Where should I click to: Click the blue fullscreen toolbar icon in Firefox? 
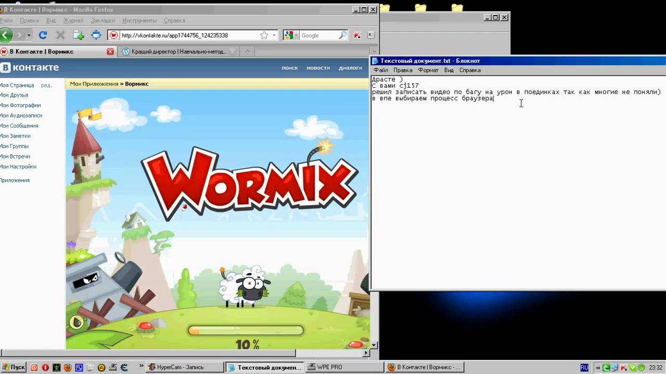[96, 35]
